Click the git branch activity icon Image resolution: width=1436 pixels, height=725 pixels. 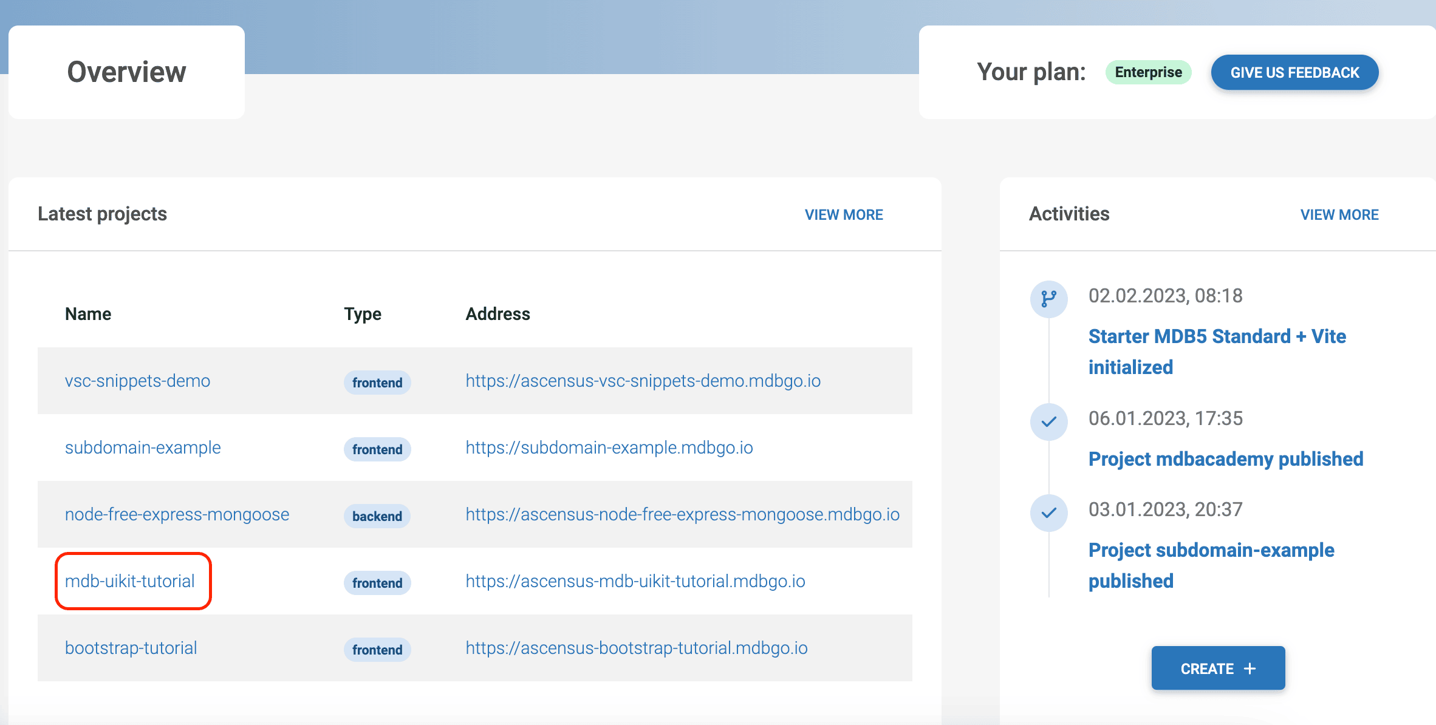pyautogui.click(x=1048, y=299)
